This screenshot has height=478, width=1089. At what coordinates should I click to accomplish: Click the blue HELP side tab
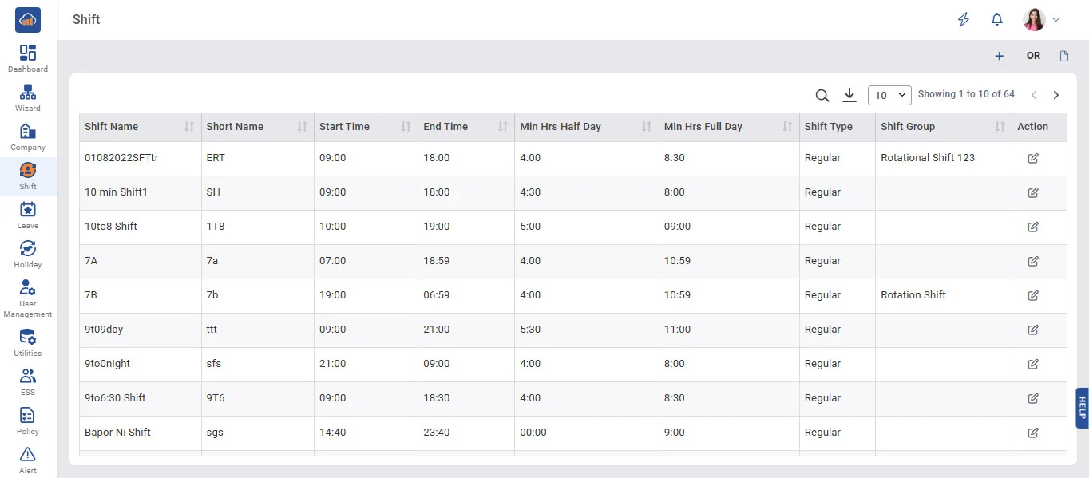(1082, 409)
